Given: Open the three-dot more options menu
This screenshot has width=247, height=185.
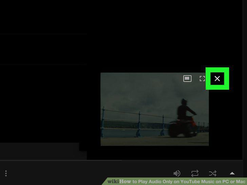Looking at the screenshot, I should coord(6,173).
